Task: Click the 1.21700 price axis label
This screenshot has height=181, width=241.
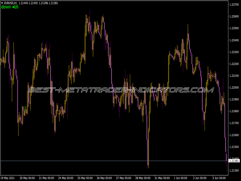Action: pos(234,123)
